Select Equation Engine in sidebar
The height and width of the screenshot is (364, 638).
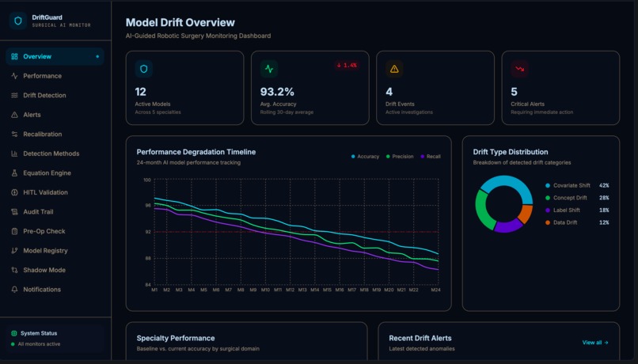55,173
